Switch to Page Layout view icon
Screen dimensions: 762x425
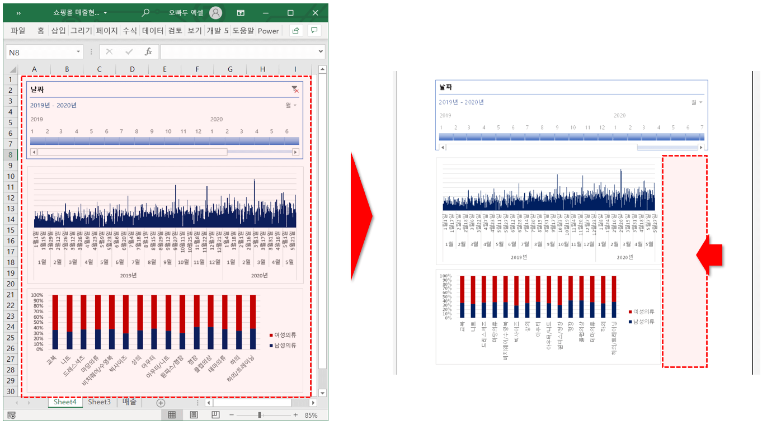[x=194, y=415]
